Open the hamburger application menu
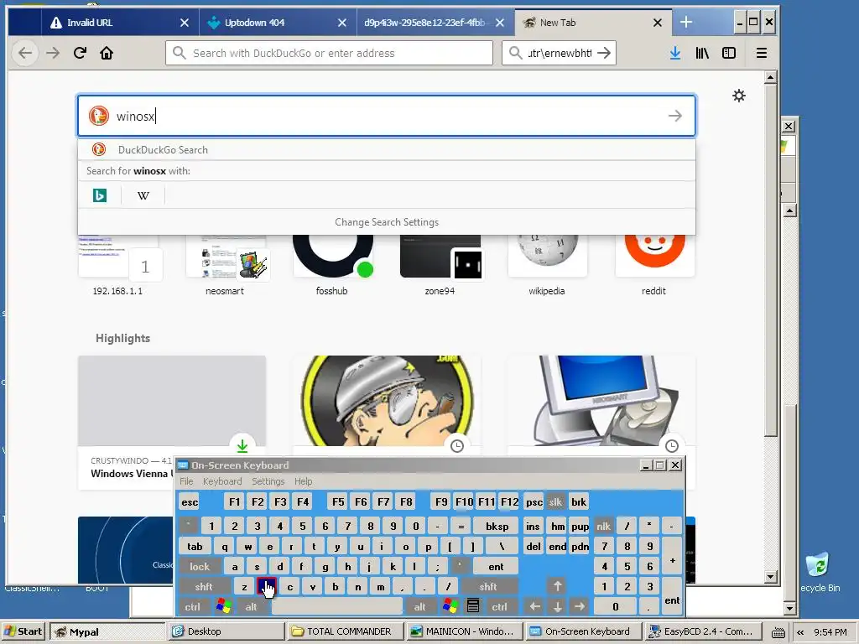The width and height of the screenshot is (859, 644). (x=762, y=53)
